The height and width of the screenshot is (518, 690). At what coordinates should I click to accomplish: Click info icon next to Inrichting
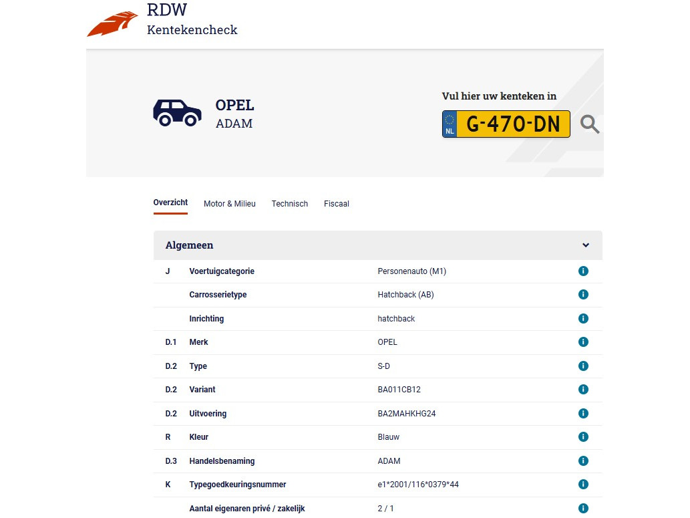tap(583, 319)
